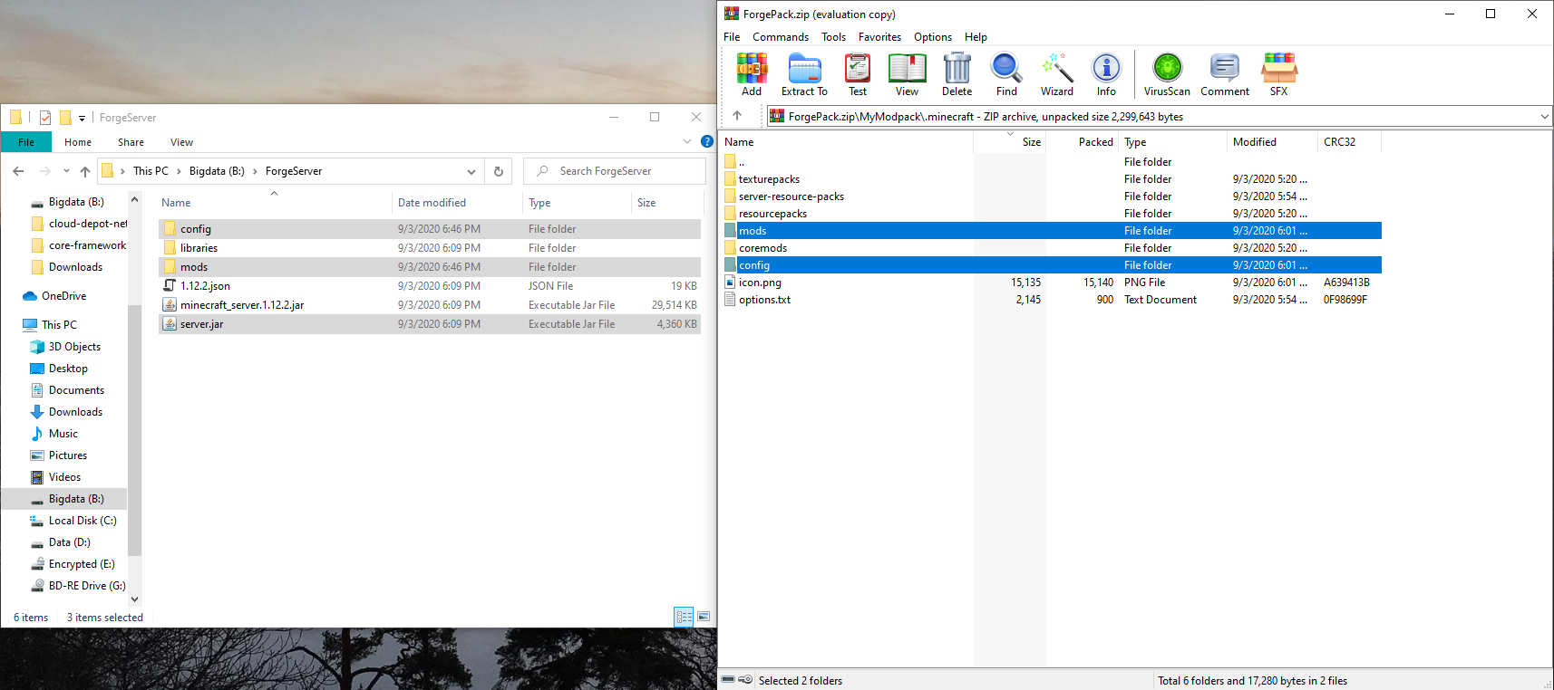Show archive Info

[x=1106, y=74]
